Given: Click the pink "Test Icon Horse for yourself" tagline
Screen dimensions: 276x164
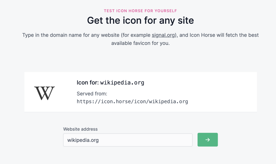Looking at the screenshot, I should pyautogui.click(x=141, y=11).
